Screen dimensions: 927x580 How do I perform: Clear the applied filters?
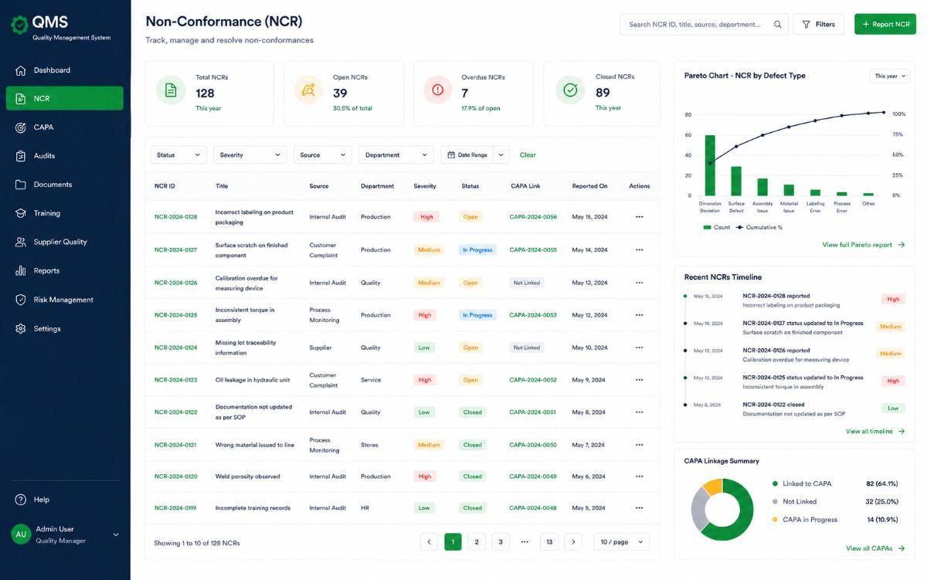click(528, 155)
